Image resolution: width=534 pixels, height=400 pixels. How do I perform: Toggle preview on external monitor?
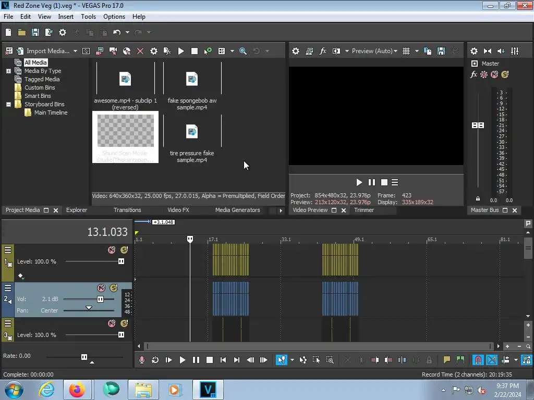coord(309,51)
